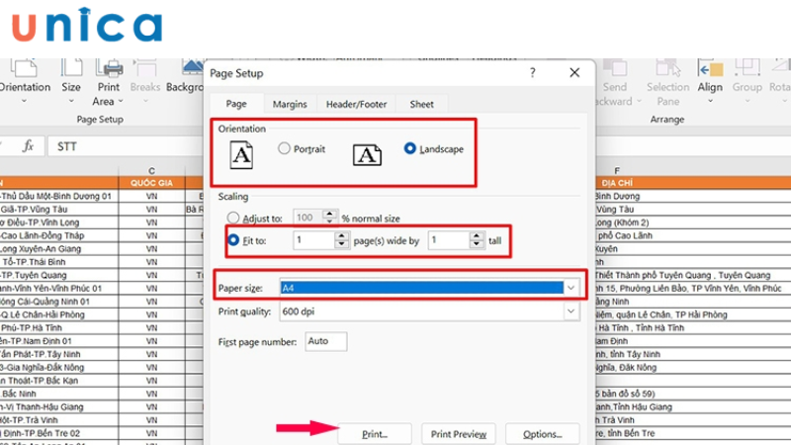Click the Group ribbon button
Screen dimensions: 791x445
[x=747, y=82]
